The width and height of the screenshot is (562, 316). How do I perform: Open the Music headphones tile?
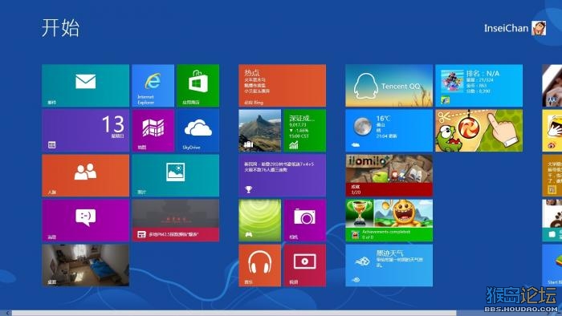pyautogui.click(x=260, y=265)
